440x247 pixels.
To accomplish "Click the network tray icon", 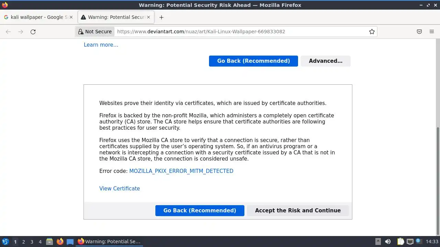I will click(410, 242).
